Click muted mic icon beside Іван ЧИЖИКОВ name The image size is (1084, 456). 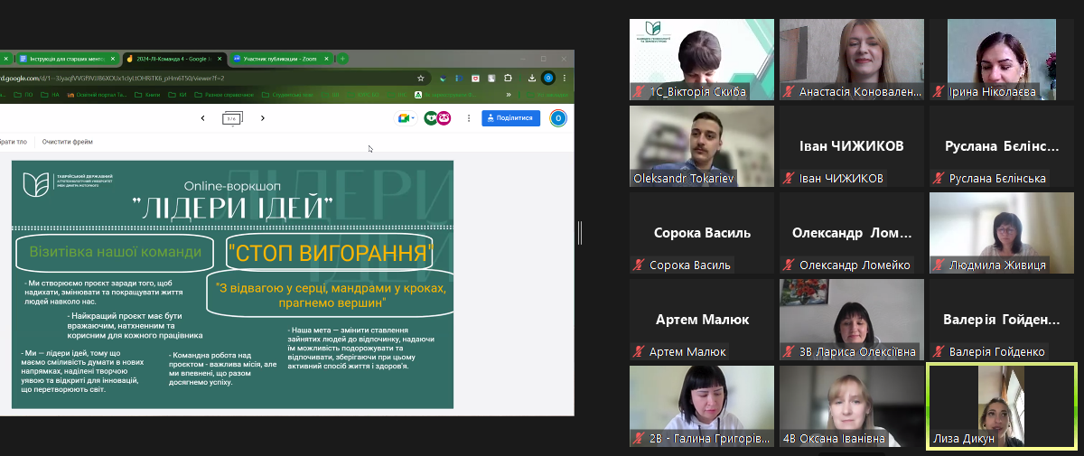pyautogui.click(x=790, y=179)
